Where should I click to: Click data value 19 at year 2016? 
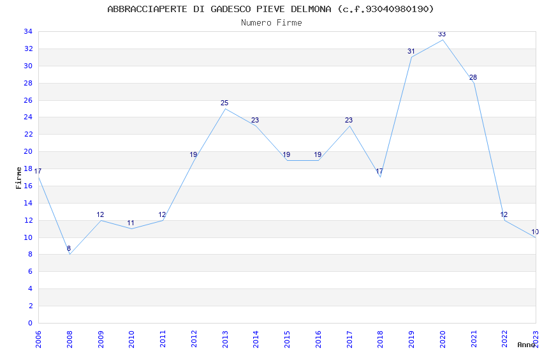coord(318,154)
